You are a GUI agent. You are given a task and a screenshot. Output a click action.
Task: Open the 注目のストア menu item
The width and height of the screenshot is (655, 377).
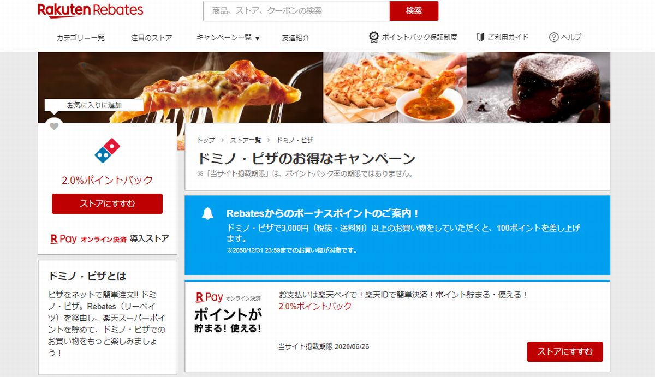[x=151, y=38]
